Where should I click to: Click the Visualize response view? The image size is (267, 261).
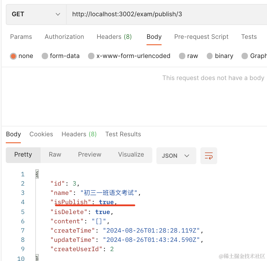[x=131, y=155]
